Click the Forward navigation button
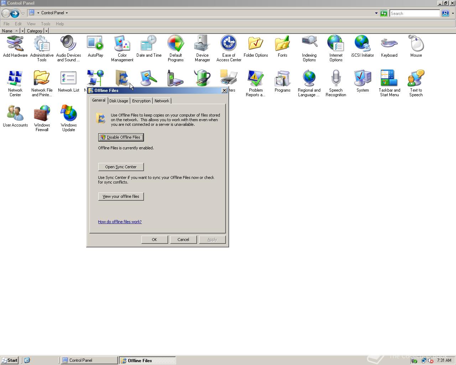This screenshot has width=456, height=365. 15,14
